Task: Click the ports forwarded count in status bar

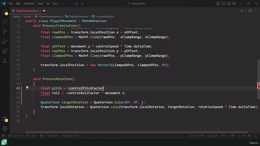Action: [42, 136]
